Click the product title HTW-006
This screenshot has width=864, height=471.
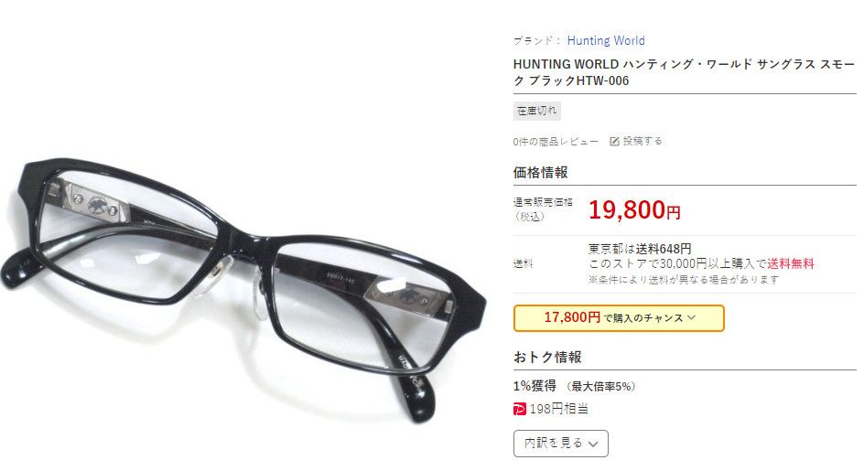point(684,72)
